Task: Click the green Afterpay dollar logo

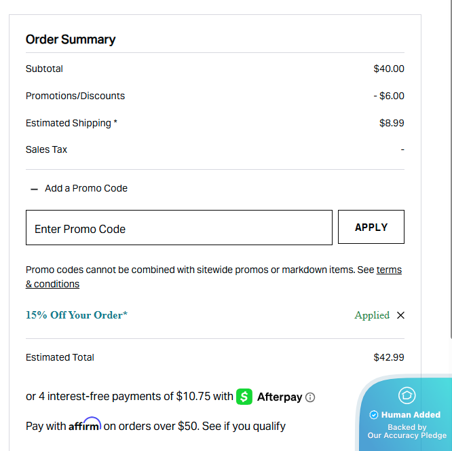Action: [244, 397]
